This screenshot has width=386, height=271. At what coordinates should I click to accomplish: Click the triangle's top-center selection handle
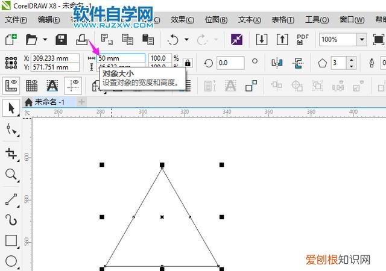click(x=162, y=165)
